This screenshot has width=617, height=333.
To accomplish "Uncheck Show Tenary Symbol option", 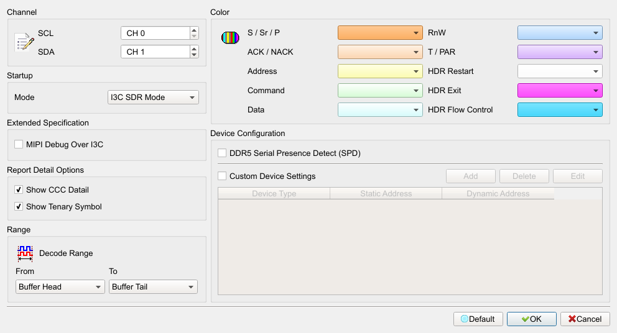I will coord(19,206).
